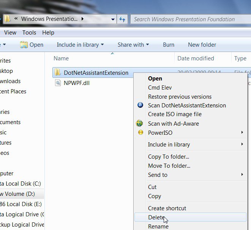
Task: Click the refresh icon beside the address bar
Action: point(122,19)
